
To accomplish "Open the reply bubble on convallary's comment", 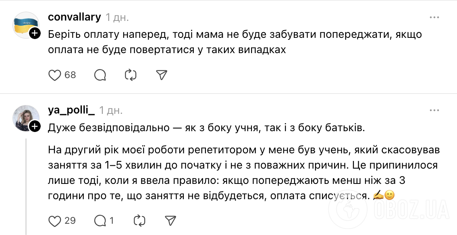I will tap(100, 75).
